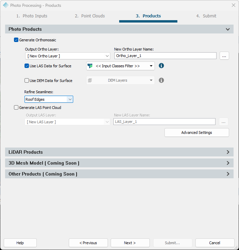Open the Output Ortho Layer dropdown
This screenshot has width=239, height=250.
click(67, 56)
